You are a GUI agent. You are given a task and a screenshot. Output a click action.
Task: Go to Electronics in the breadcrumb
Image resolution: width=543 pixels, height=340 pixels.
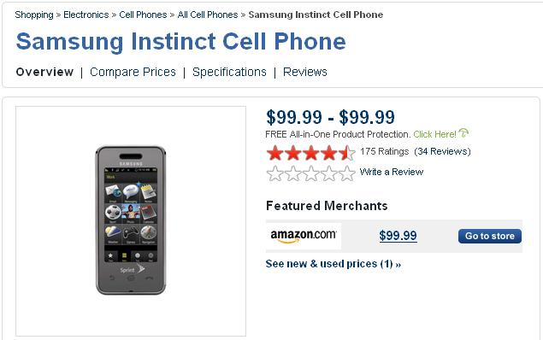pos(86,15)
